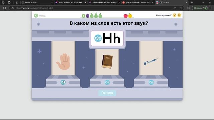Screen dimensions: 214x120
Task: Rate the card with sad face
Action: pyautogui.click(x=175, y=15)
